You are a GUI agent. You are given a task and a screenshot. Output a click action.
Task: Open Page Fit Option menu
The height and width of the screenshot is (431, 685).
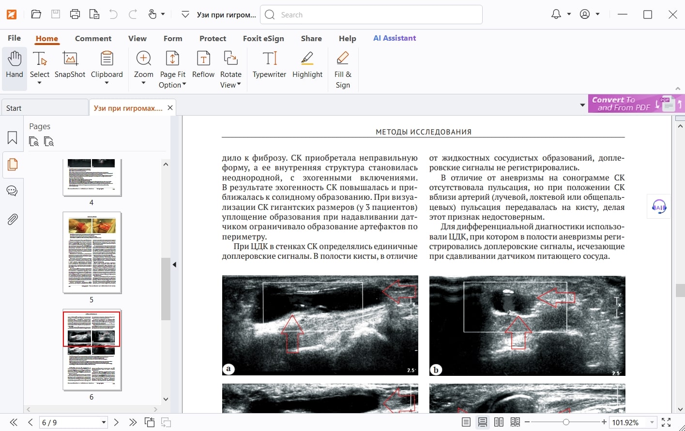pos(172,70)
